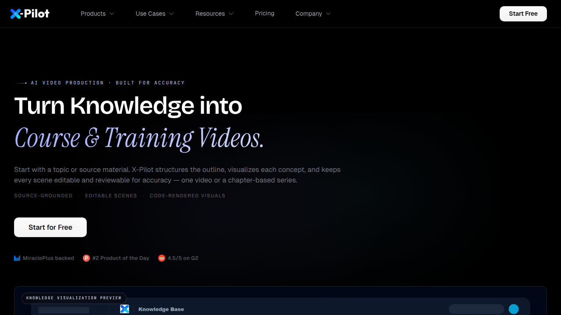Click the Knowledge Base logo icon in preview

pos(124,309)
